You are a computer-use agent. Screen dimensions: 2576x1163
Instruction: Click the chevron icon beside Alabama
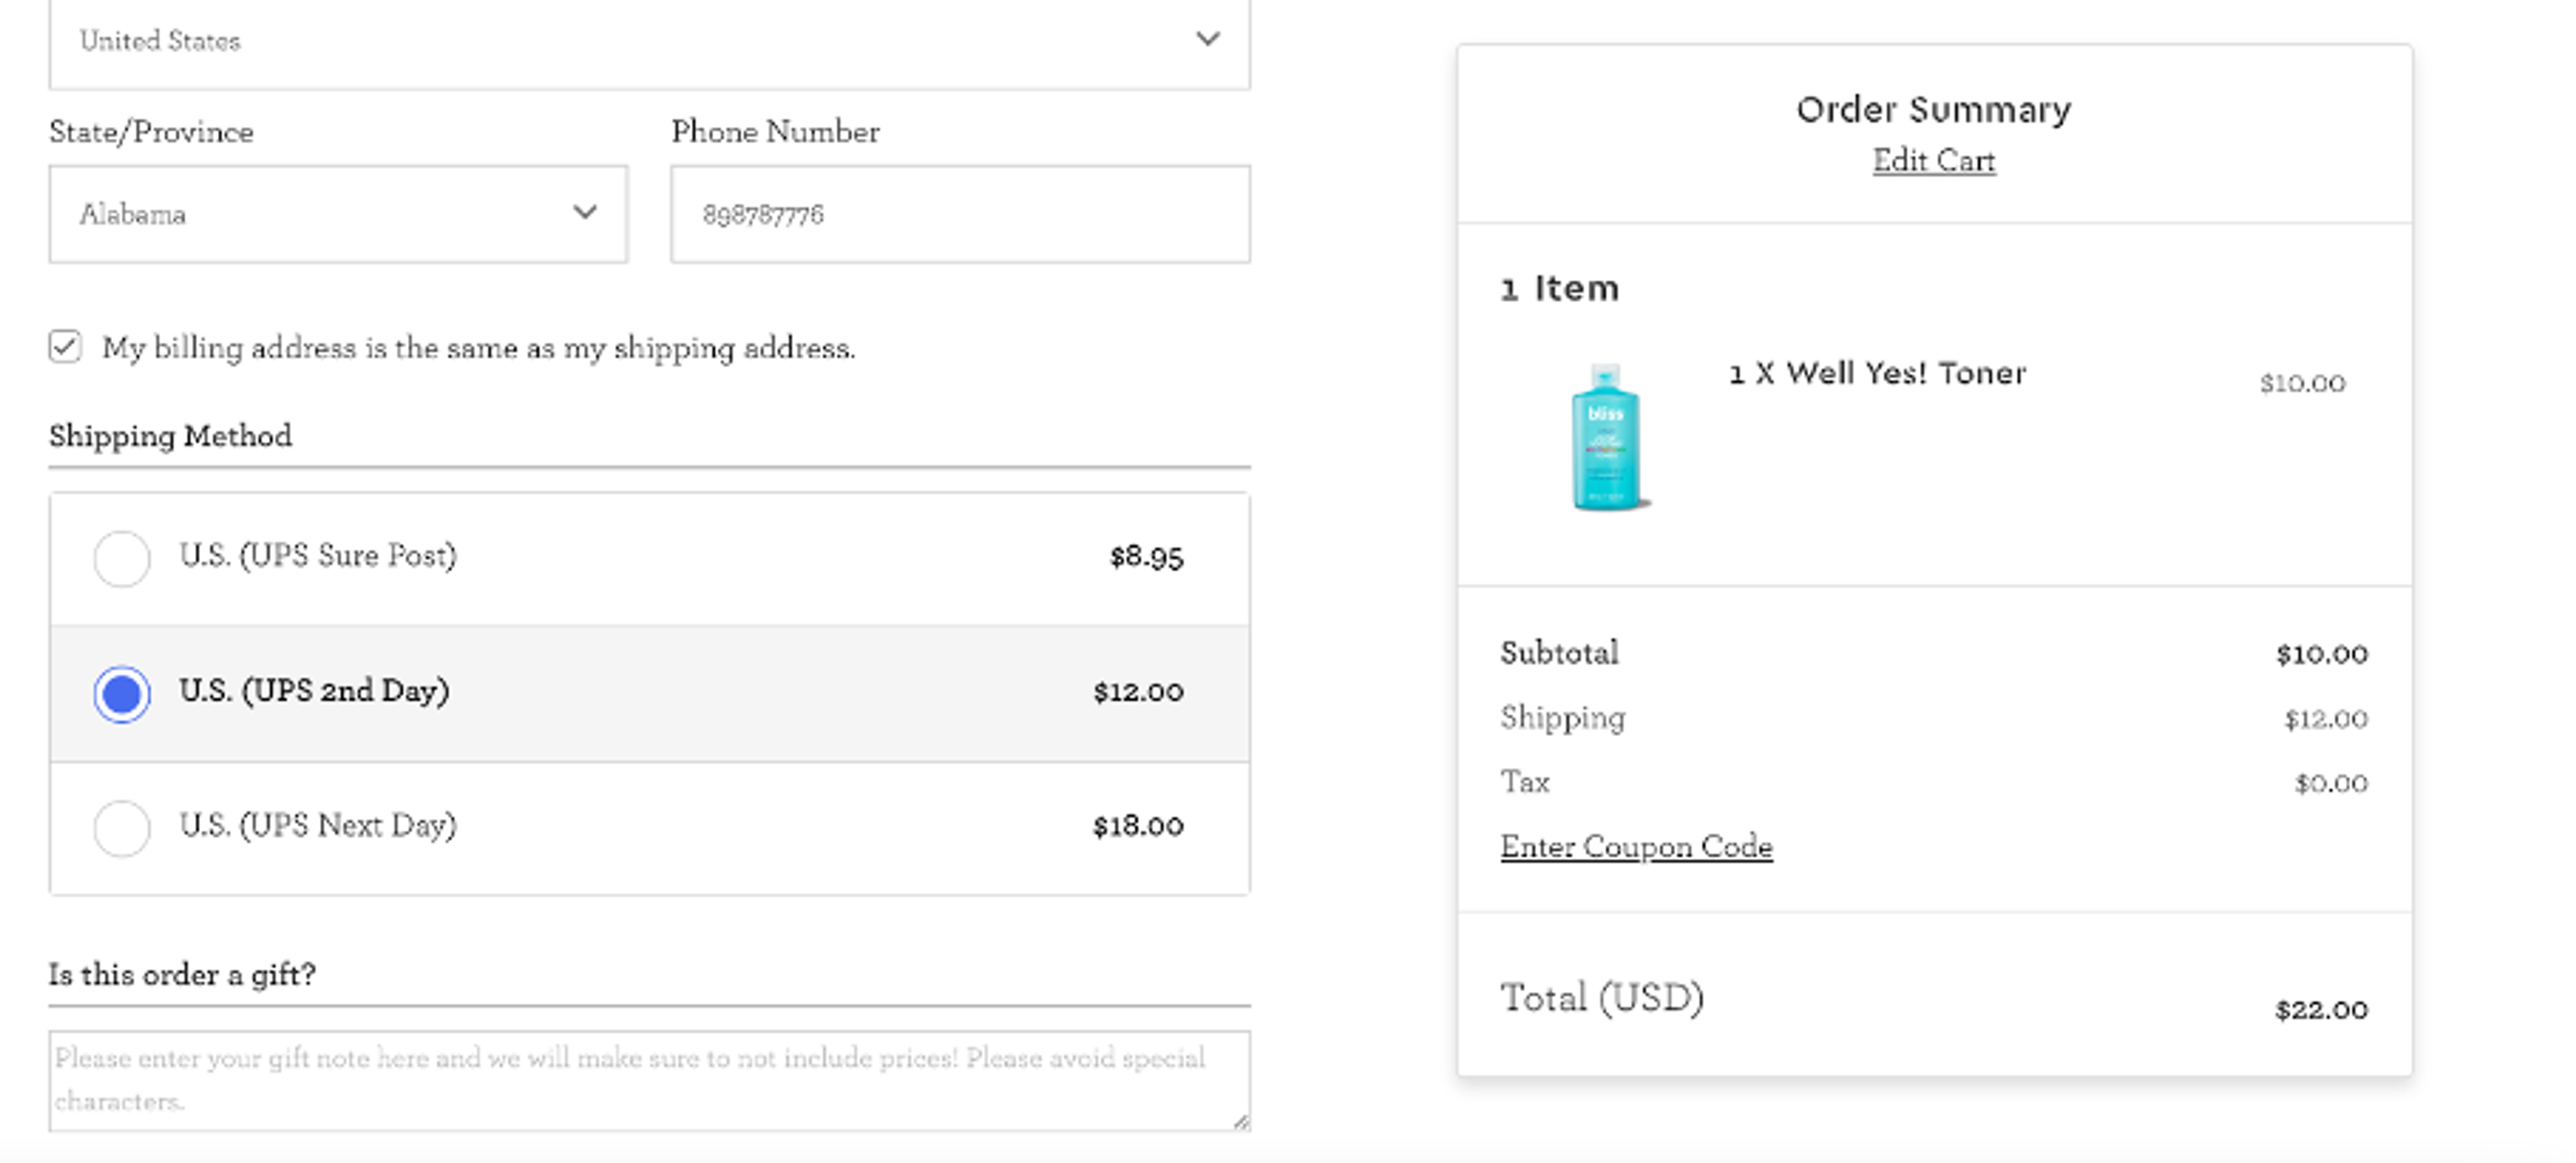586,212
